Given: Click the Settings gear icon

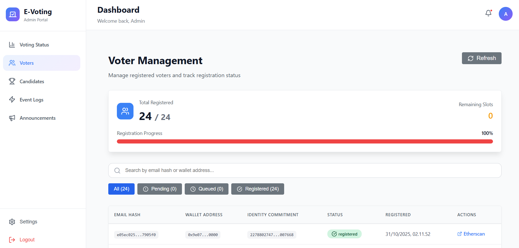Looking at the screenshot, I should [12, 222].
